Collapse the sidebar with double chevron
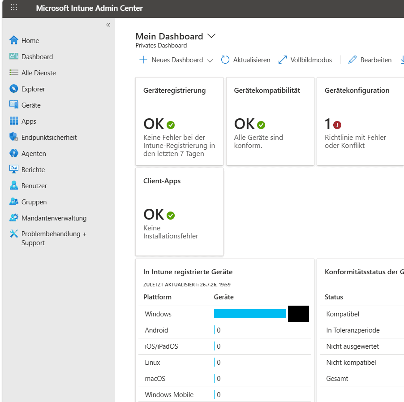The height and width of the screenshot is (402, 404). [108, 25]
